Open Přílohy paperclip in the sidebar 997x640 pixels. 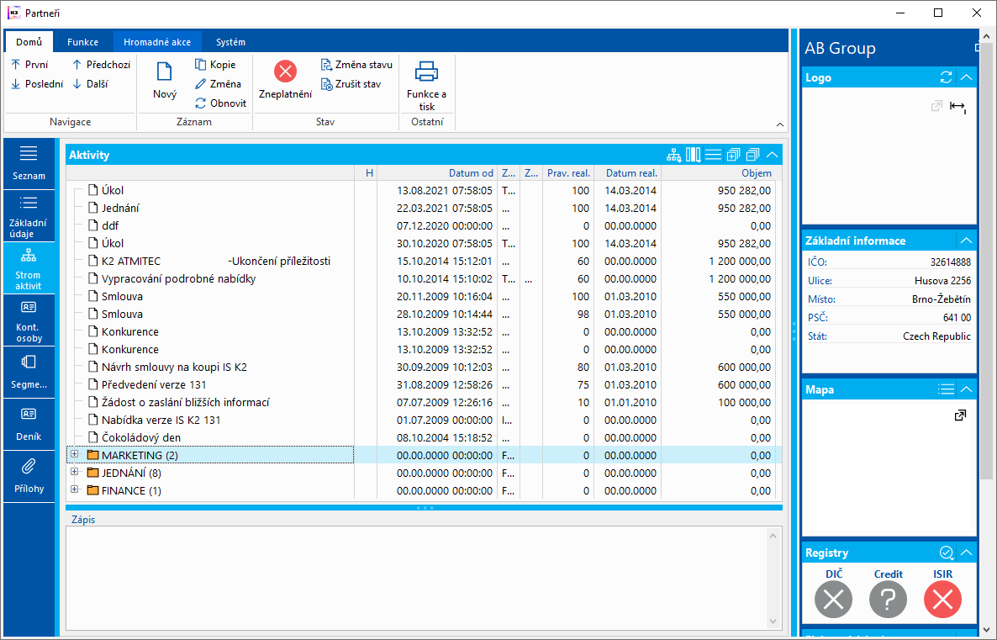tap(29, 475)
